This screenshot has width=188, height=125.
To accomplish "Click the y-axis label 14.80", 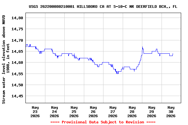I will tap(17, 18).
